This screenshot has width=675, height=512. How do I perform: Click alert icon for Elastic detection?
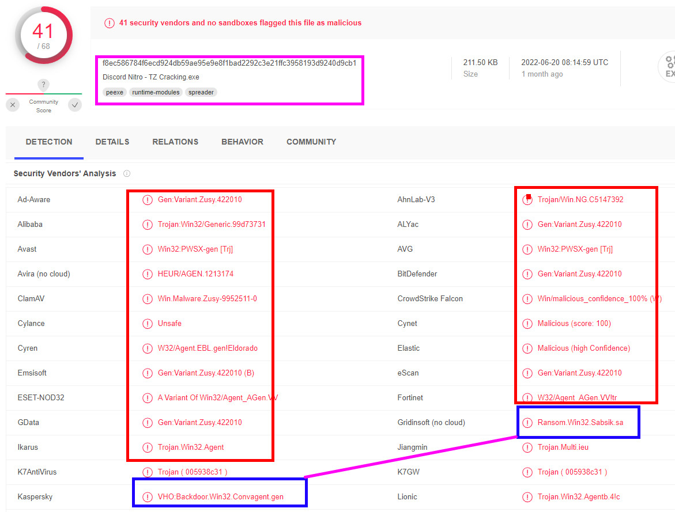click(x=527, y=348)
